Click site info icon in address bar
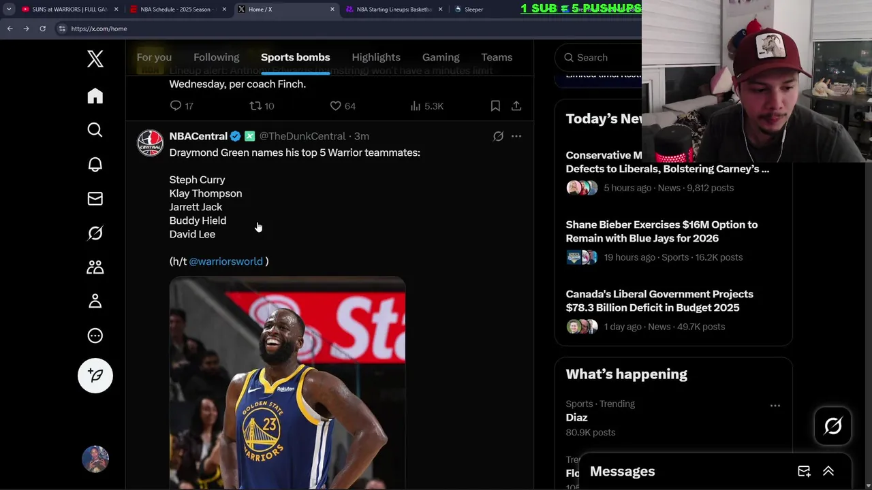 62,29
